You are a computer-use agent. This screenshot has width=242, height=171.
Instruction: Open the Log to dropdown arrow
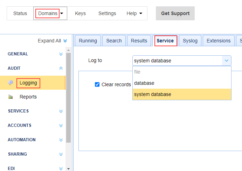pyautogui.click(x=226, y=61)
